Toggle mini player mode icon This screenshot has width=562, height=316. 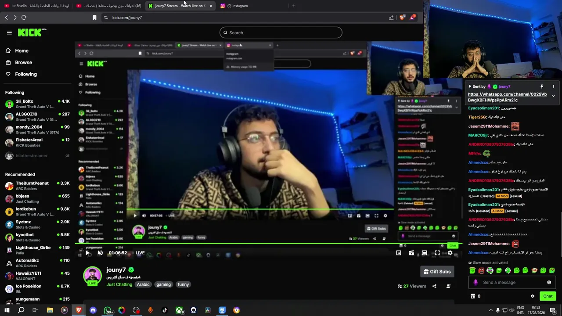pos(399,253)
